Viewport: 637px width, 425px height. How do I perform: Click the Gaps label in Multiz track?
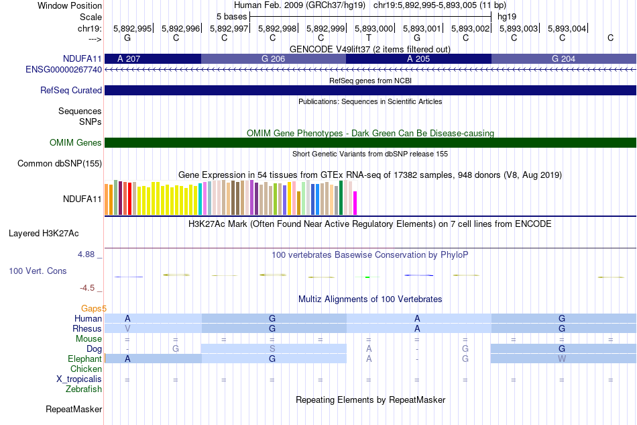coord(93,308)
